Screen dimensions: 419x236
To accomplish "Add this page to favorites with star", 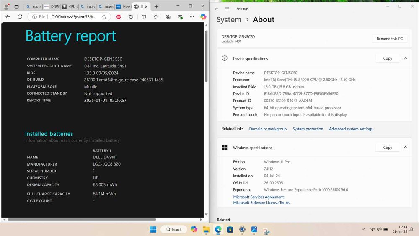I will tap(104, 17).
